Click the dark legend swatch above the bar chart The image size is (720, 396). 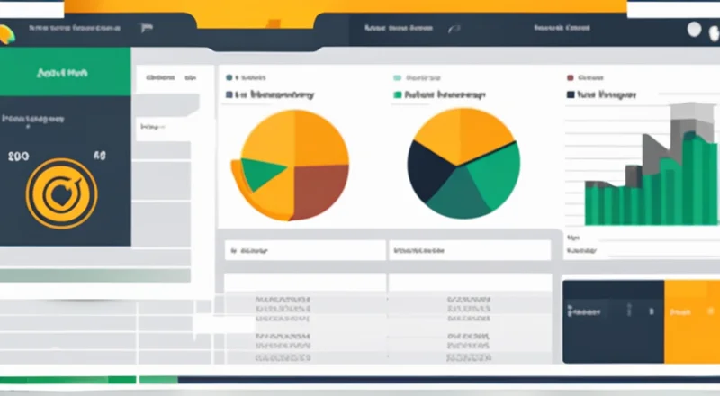coord(571,94)
